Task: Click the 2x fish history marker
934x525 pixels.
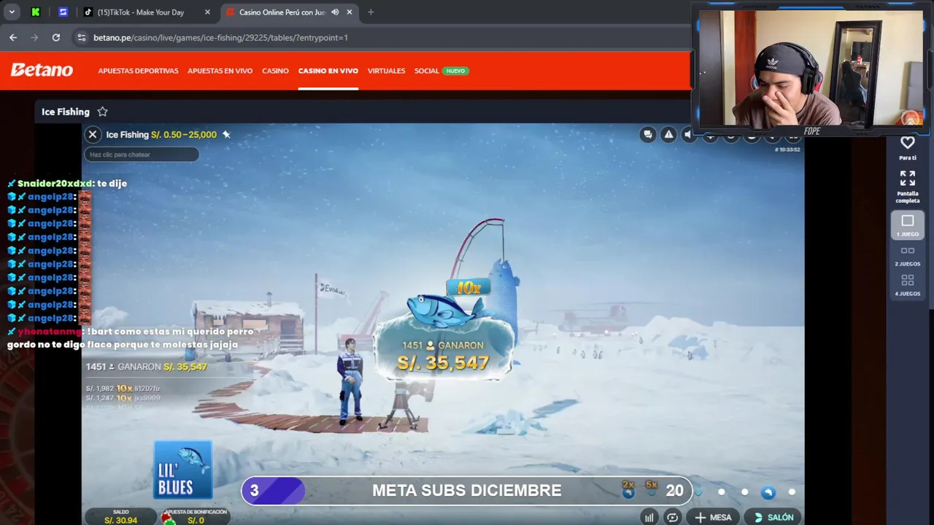Action: click(x=628, y=489)
